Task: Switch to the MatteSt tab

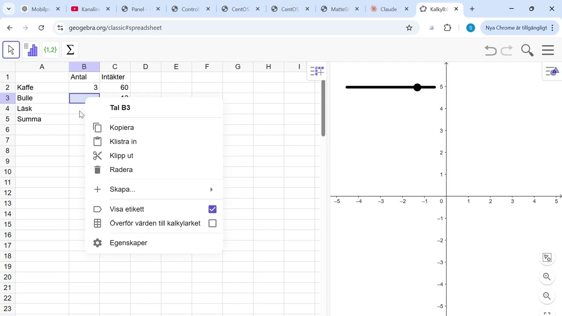Action: (x=340, y=9)
